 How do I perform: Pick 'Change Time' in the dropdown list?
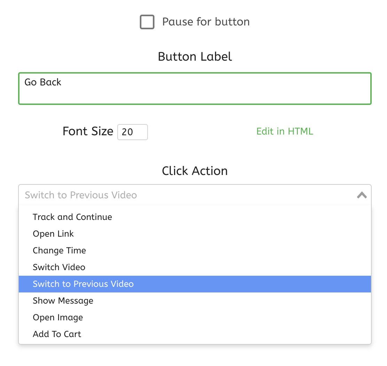click(59, 251)
